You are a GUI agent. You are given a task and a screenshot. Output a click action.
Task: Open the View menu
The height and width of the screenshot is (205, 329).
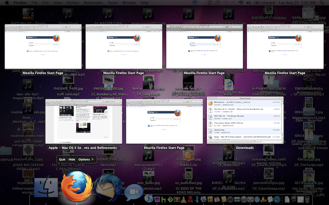click(58, 3)
